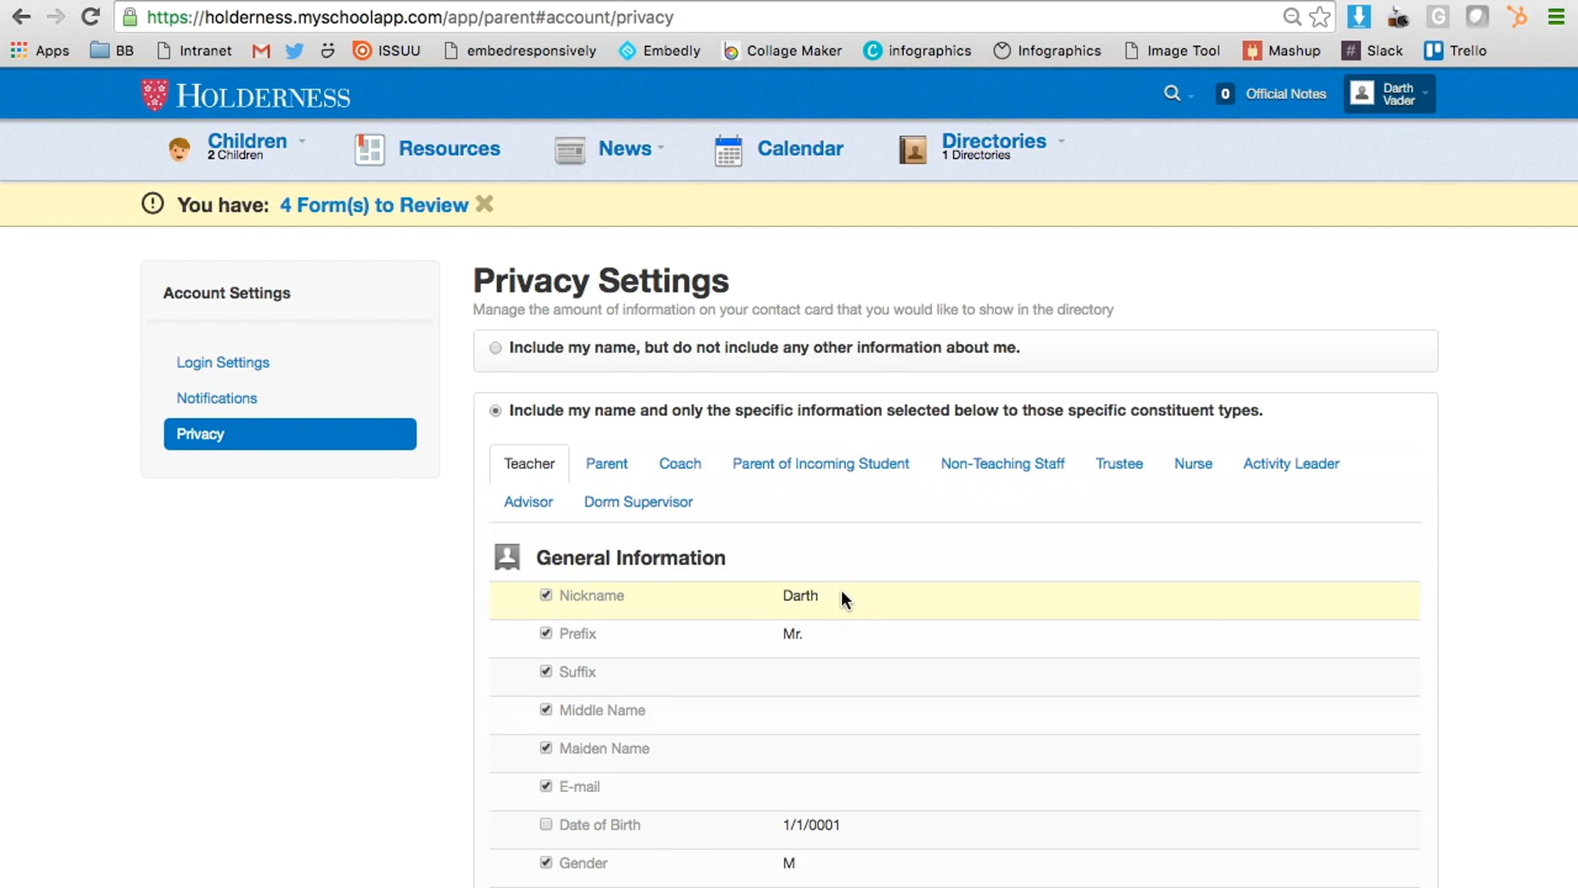Image resolution: width=1578 pixels, height=888 pixels.
Task: Expand the Children dropdown menu
Action: click(x=302, y=141)
